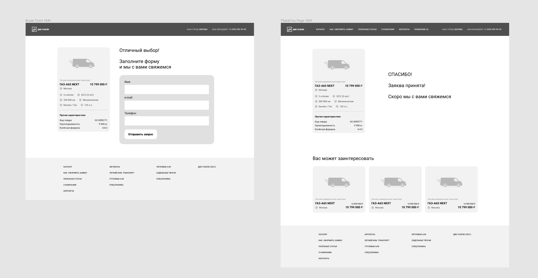Screen dimensions: 538x278
Task: Click the Отправить запрос button
Action: 141,134
